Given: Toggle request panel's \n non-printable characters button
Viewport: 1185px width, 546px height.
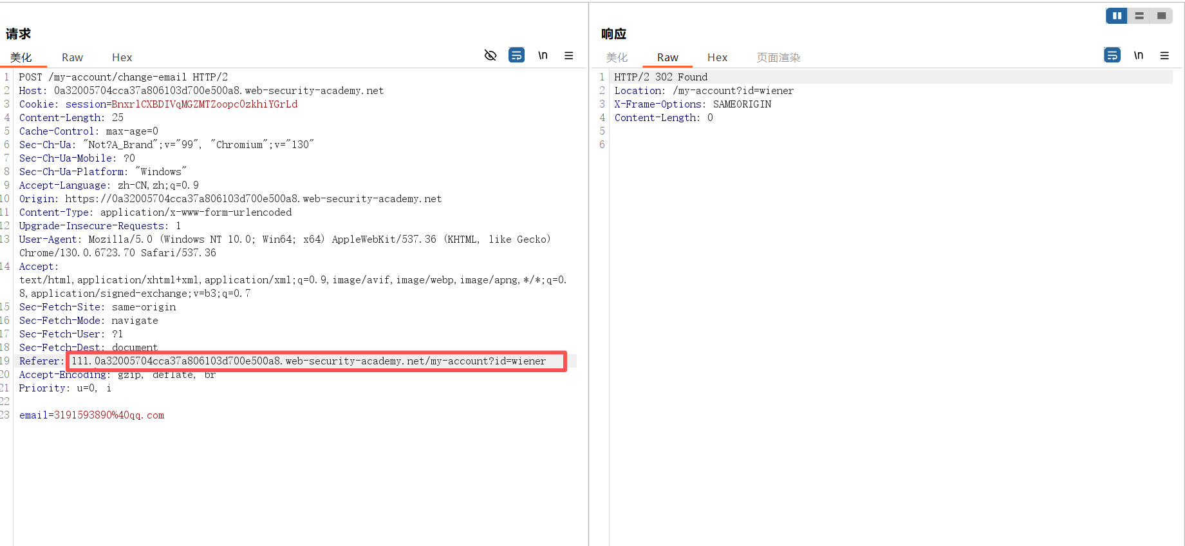Looking at the screenshot, I should point(543,55).
